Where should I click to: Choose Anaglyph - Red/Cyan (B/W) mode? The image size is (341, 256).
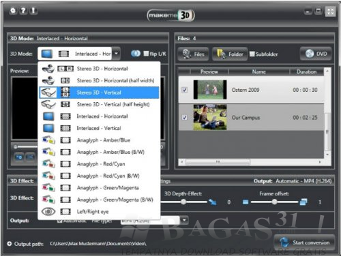click(x=100, y=176)
